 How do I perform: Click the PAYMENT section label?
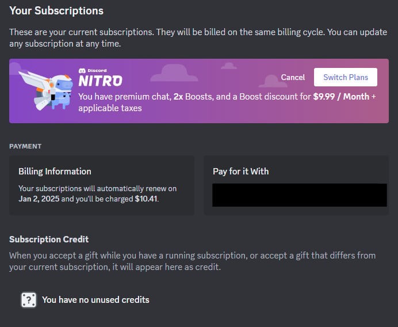tap(25, 146)
